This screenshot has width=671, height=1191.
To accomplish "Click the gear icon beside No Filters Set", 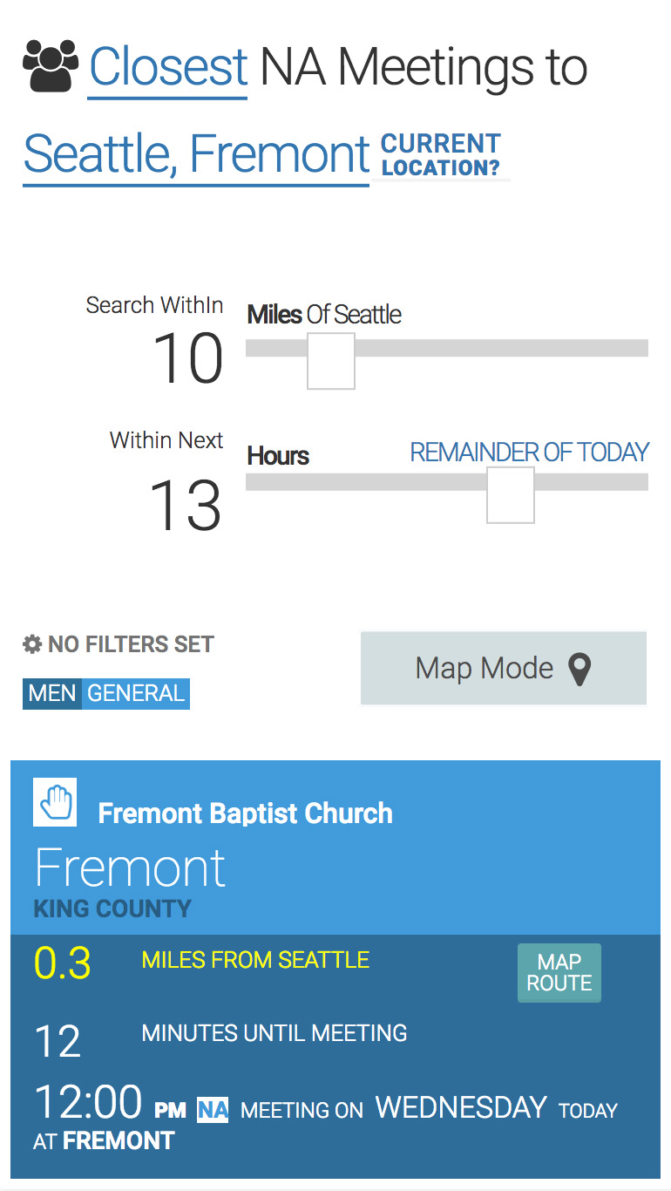I will point(32,645).
